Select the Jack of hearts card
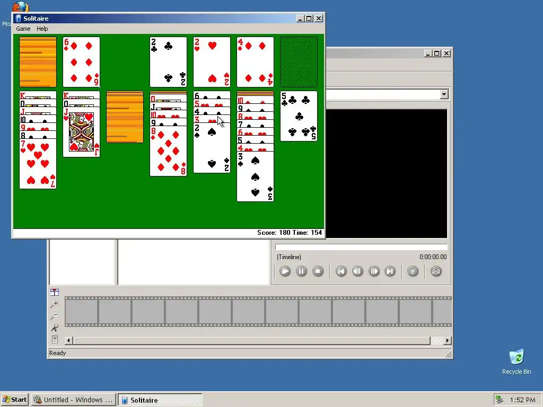The image size is (543, 407). pos(81,132)
